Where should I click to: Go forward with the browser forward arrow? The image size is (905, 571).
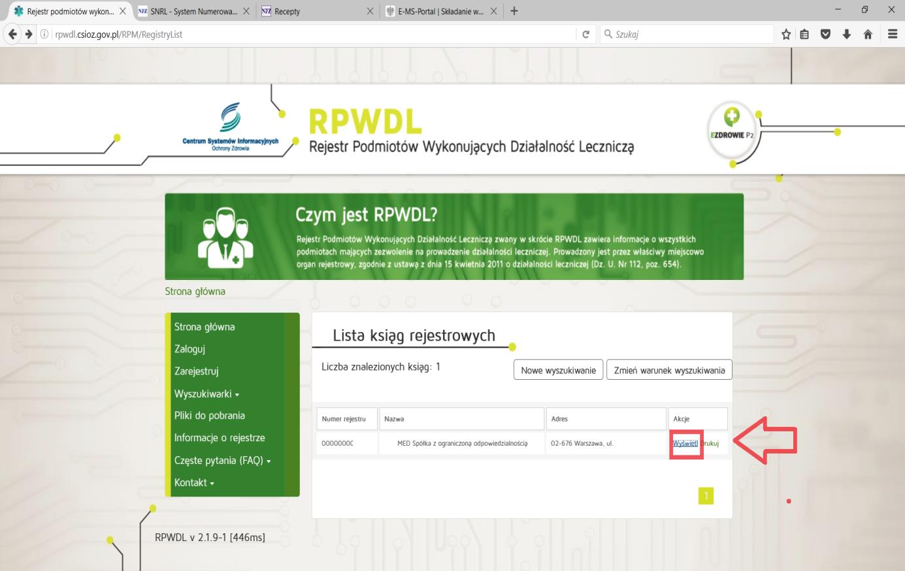(29, 34)
